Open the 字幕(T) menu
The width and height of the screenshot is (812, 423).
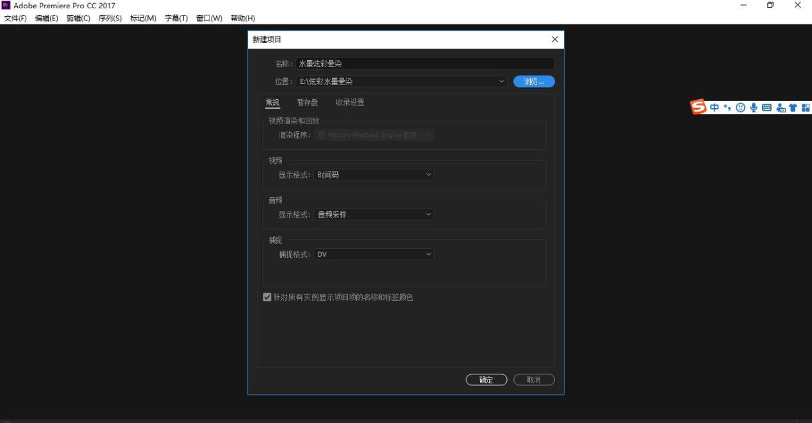176,18
